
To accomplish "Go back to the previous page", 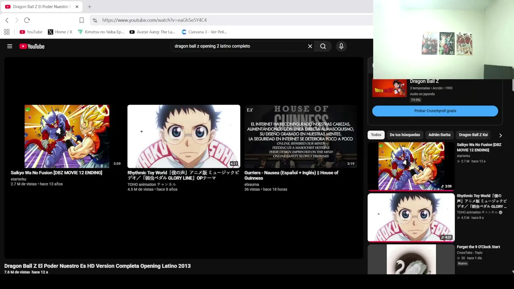I will (7, 20).
